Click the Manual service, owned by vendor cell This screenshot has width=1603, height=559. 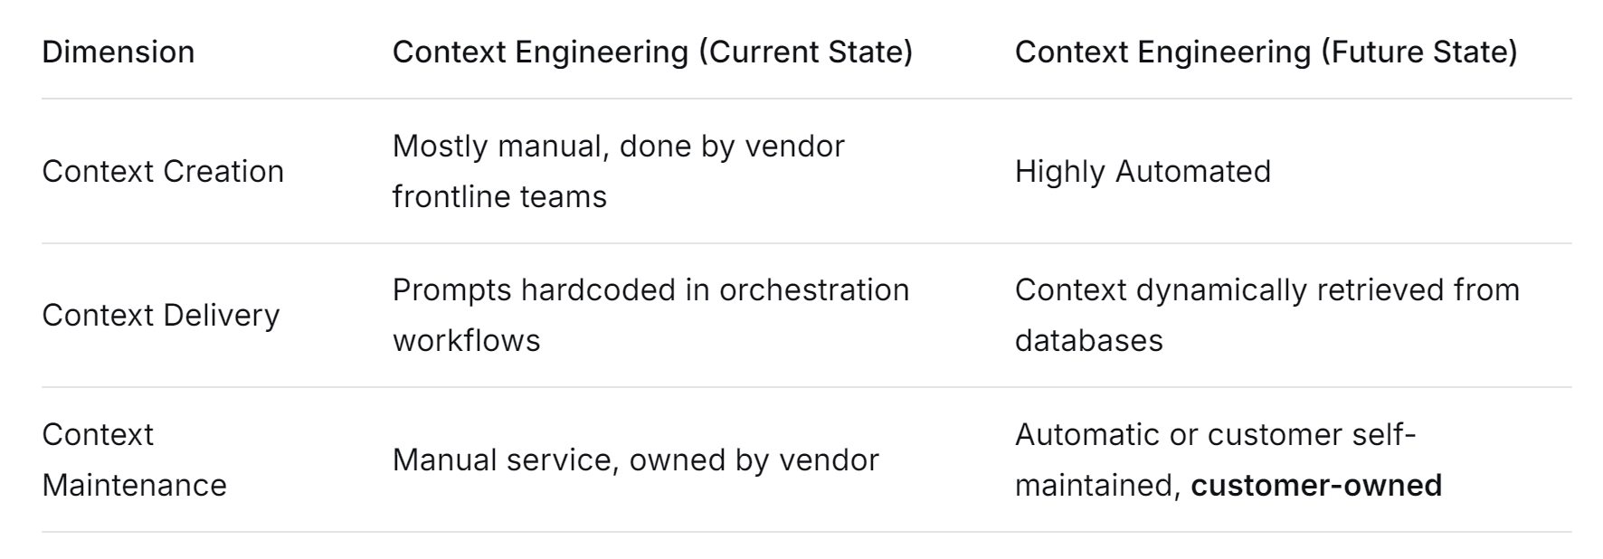635,460
